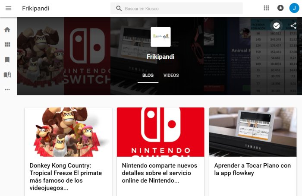Click the Buscar en Kiosco search field

pos(176,9)
